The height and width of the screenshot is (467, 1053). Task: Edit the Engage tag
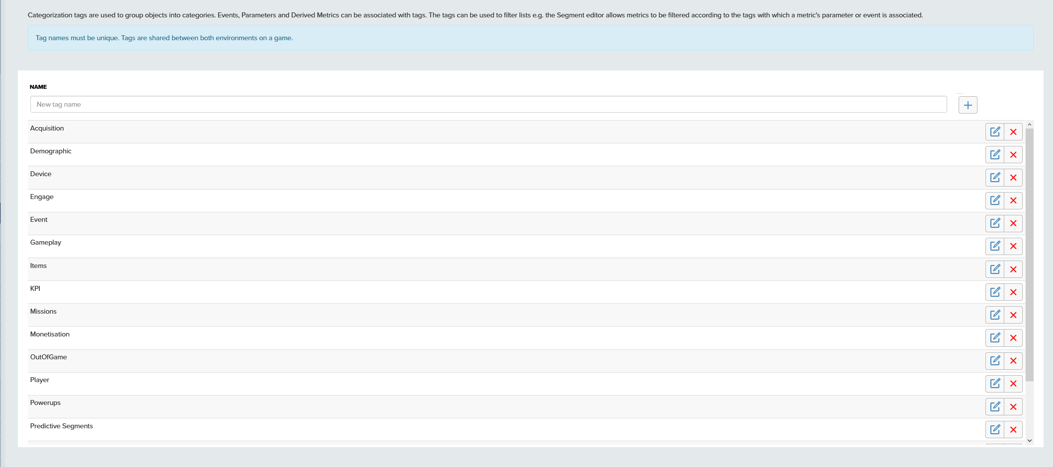point(995,200)
